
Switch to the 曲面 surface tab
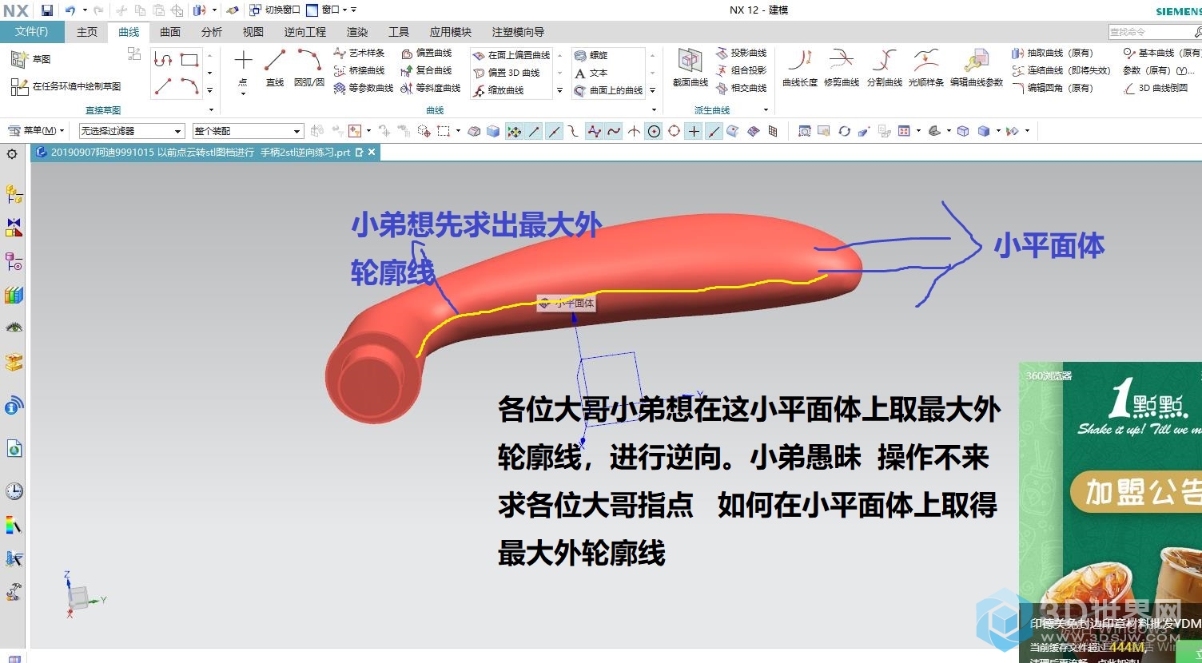coord(170,32)
